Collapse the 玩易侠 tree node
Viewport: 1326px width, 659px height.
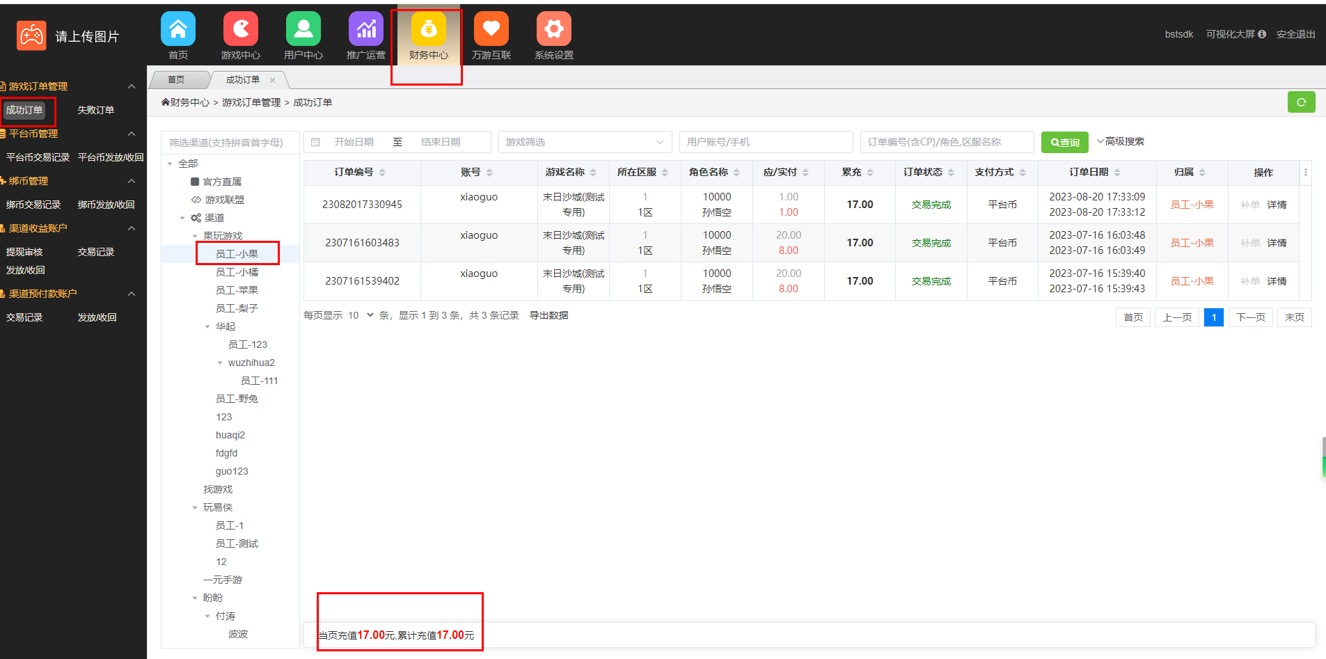point(195,508)
